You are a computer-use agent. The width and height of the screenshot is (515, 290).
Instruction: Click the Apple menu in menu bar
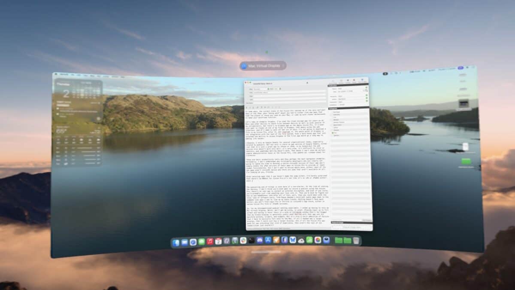coord(56,74)
